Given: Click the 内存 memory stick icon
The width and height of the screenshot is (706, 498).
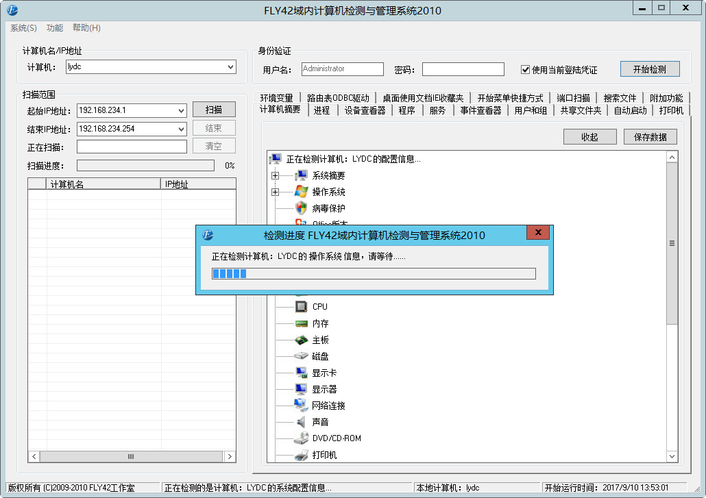Looking at the screenshot, I should (x=301, y=323).
